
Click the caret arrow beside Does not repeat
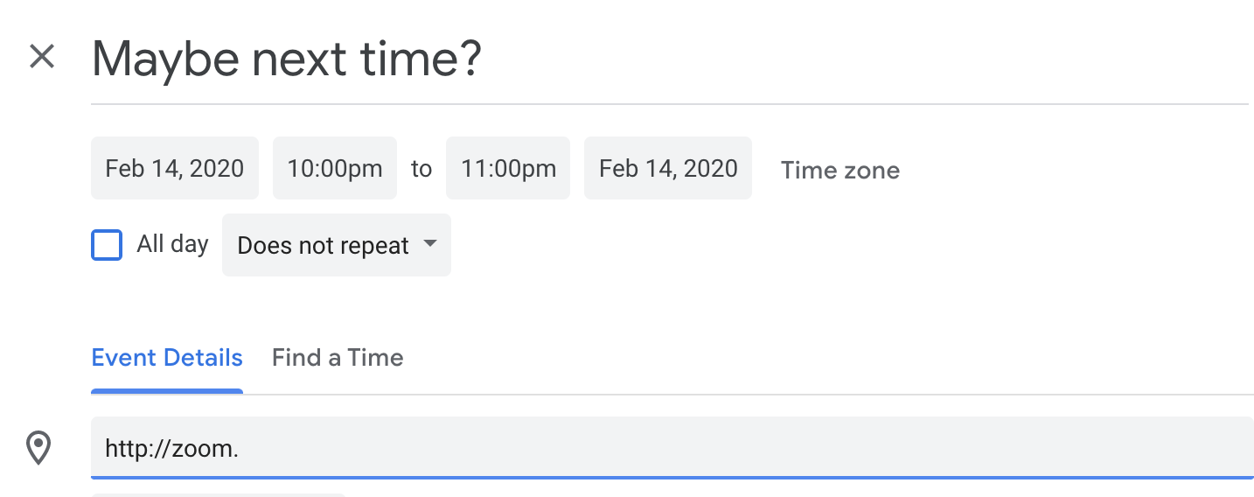click(429, 244)
